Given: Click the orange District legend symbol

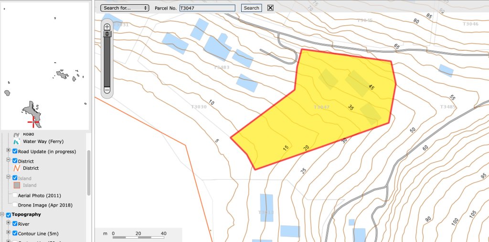Looking at the screenshot, I should (x=17, y=168).
